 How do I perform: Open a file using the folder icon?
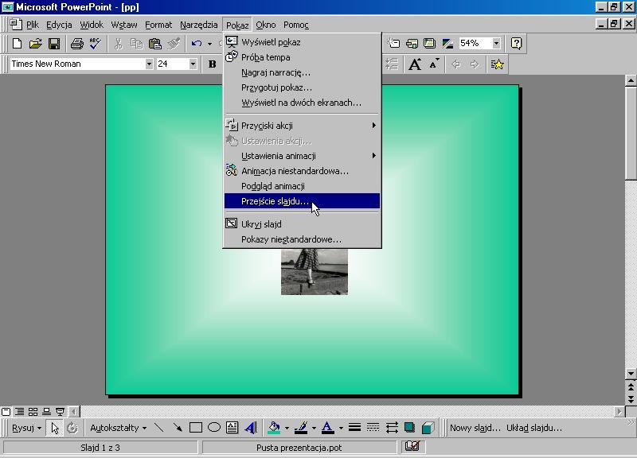point(35,44)
